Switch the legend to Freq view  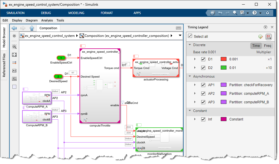[x=268, y=46]
